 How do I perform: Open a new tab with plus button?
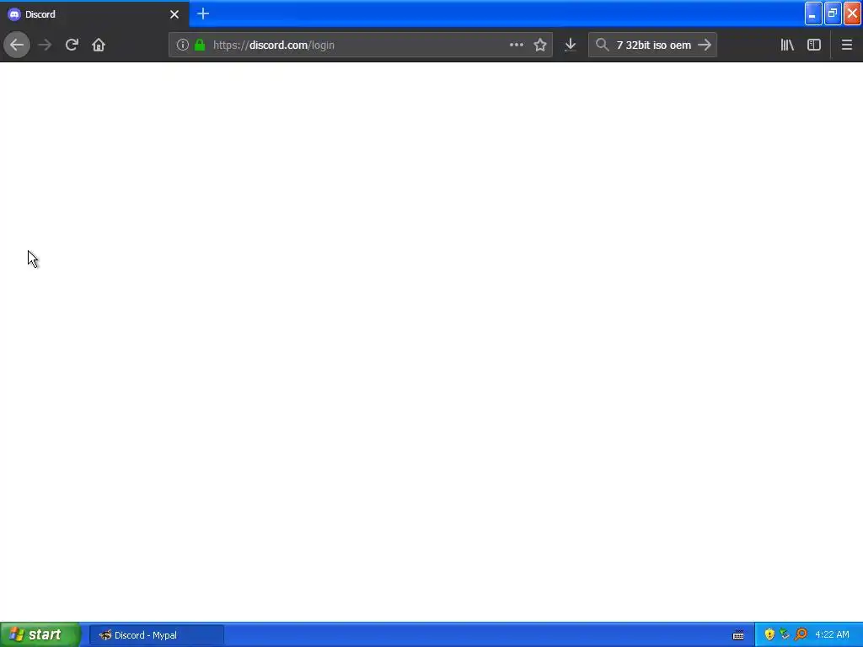point(203,13)
